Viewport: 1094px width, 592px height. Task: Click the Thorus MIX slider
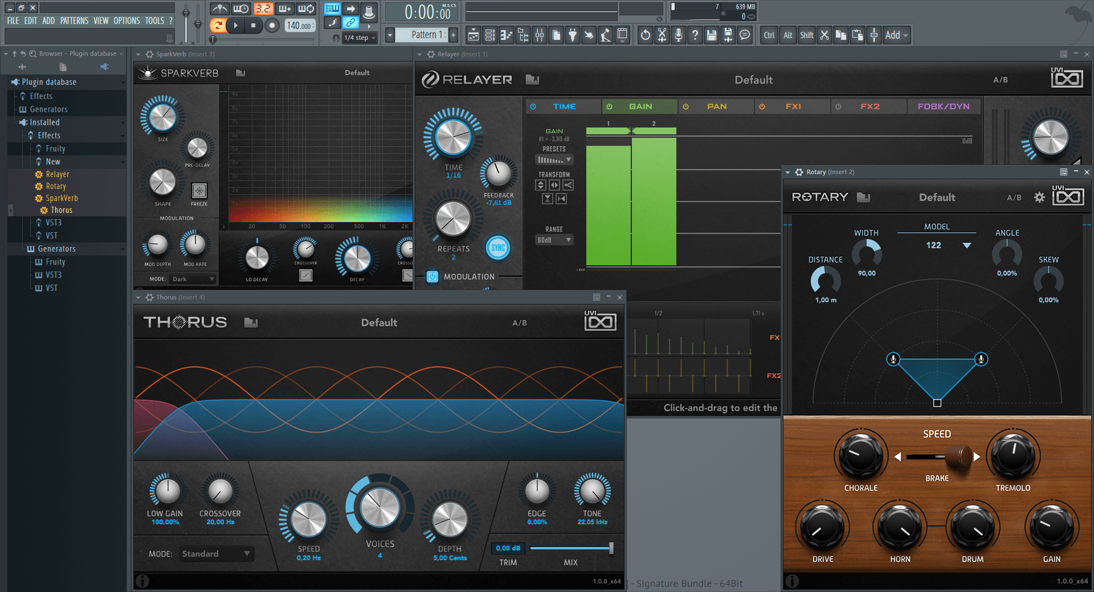(571, 548)
